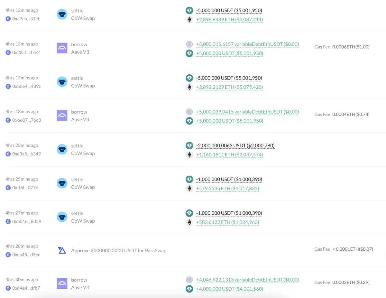The width and height of the screenshot is (386, 298).
Task: Click ETH token icon next to +1,160.1911 ETH
Action: tap(189, 155)
